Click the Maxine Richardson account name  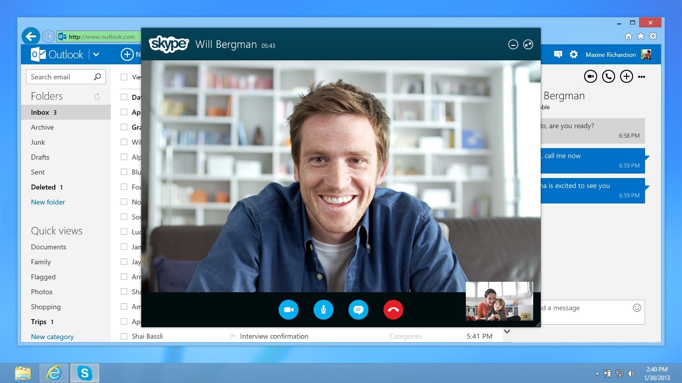pos(611,55)
